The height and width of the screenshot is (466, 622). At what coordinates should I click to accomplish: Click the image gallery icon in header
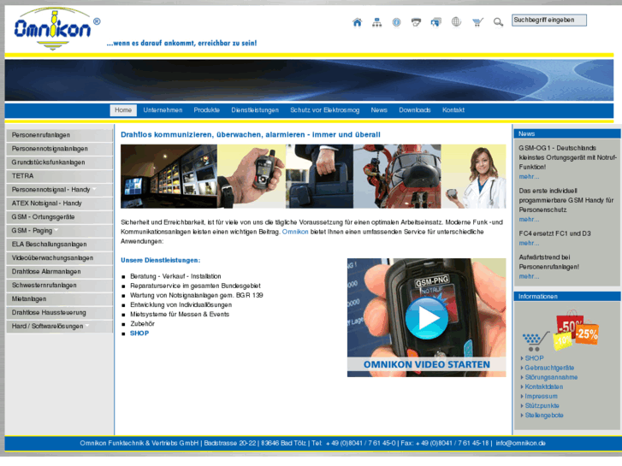tap(436, 22)
